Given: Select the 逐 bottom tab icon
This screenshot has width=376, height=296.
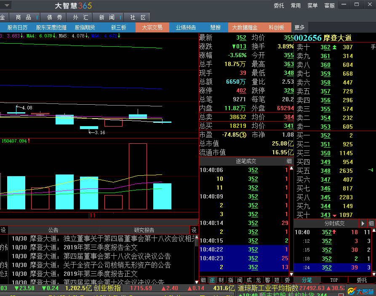Looking at the screenshot, I should [x=212, y=280].
